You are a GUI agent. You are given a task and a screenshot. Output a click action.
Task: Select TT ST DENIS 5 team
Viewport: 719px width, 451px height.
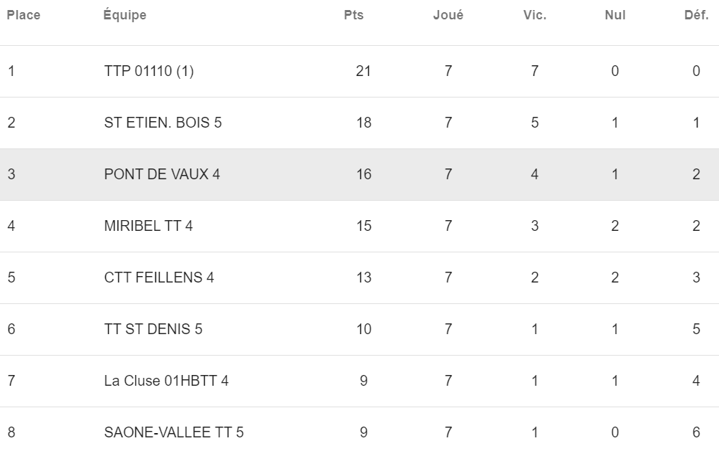pyautogui.click(x=153, y=329)
